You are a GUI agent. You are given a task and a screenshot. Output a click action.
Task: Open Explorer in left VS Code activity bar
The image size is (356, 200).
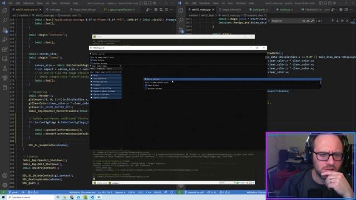pos(5,11)
